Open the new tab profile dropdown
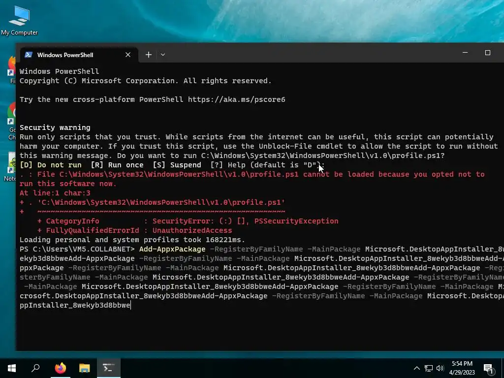Viewport: 504px width, 378px height. (x=163, y=55)
